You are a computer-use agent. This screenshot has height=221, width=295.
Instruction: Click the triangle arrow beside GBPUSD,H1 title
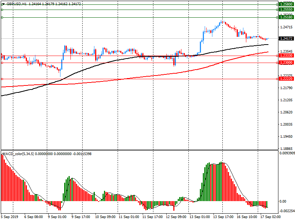pyautogui.click(x=3, y=4)
